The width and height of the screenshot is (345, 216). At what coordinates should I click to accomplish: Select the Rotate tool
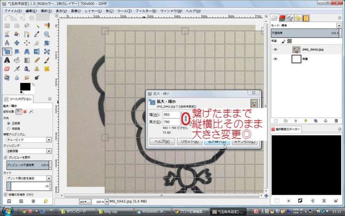[x=47, y=43]
